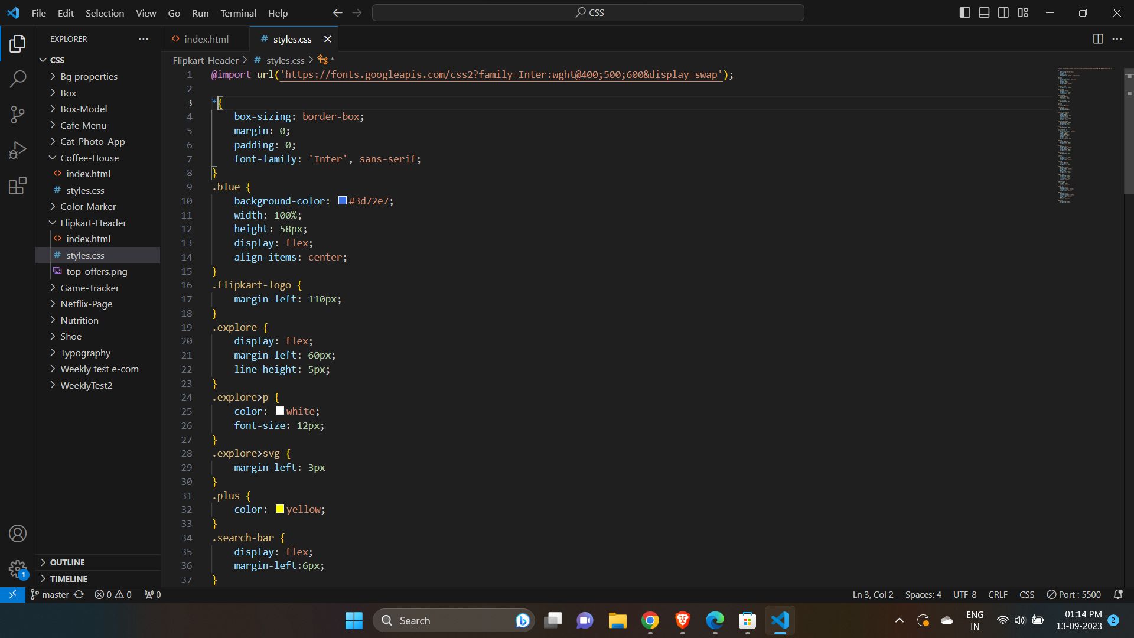The width and height of the screenshot is (1134, 638).
Task: Click the command center search box
Action: (x=588, y=12)
